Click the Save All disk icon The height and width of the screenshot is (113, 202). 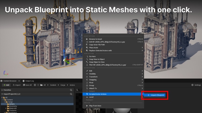coord(23,85)
